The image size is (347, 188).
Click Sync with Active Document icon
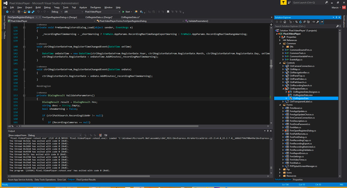(x=296, y=22)
